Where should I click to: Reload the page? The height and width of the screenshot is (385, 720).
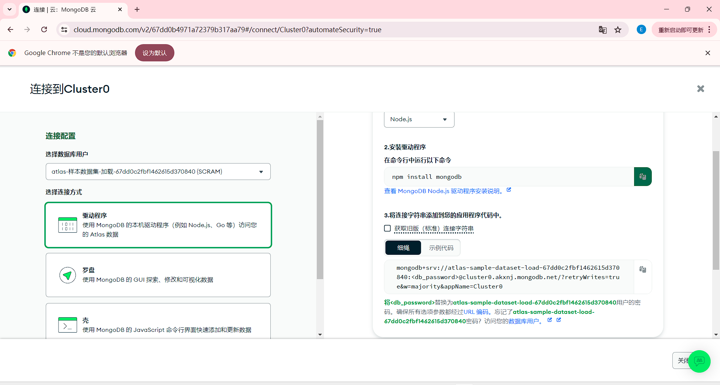(44, 30)
